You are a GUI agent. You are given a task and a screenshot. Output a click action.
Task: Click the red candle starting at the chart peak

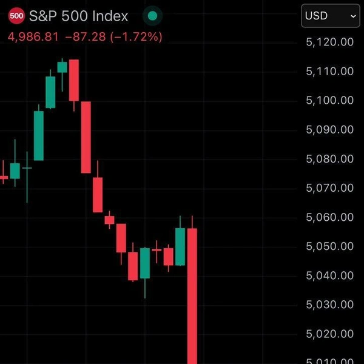74,79
